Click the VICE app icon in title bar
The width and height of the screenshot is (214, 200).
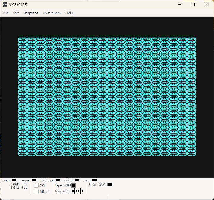5,4
